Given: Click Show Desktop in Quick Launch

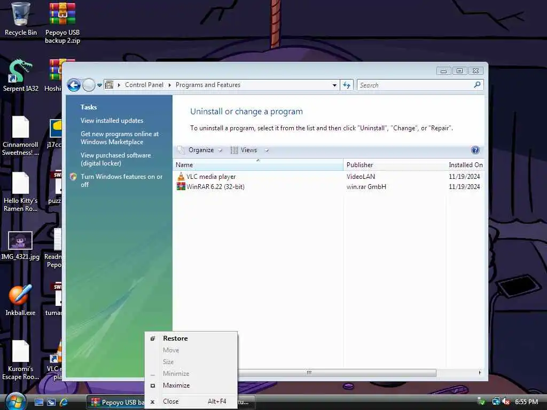Looking at the screenshot, I should [38, 403].
